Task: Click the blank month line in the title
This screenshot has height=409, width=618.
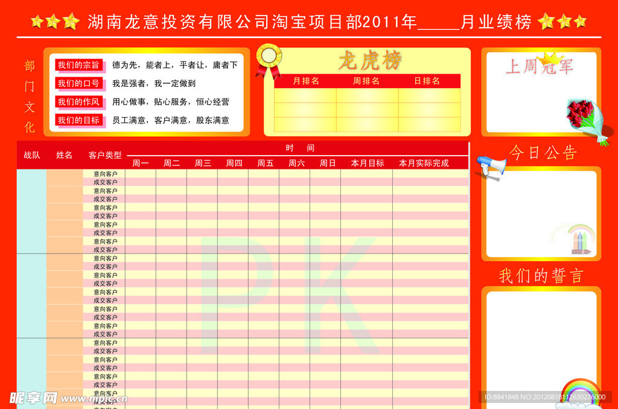Action: [439, 28]
